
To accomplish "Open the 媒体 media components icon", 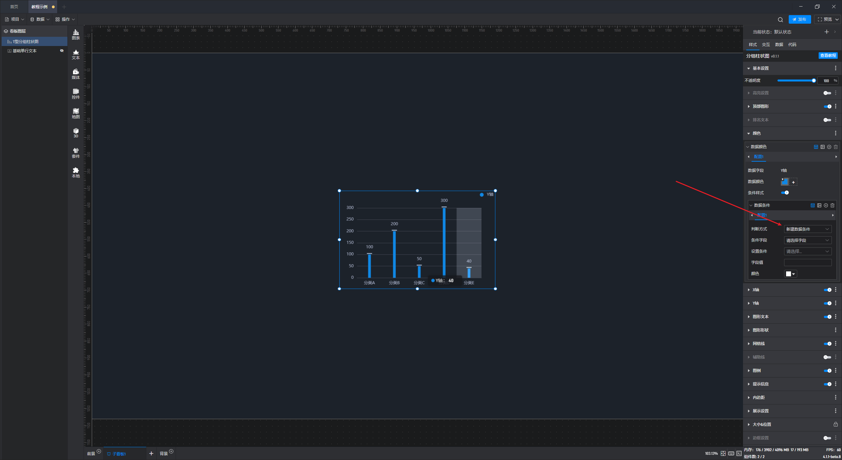I will 76,74.
